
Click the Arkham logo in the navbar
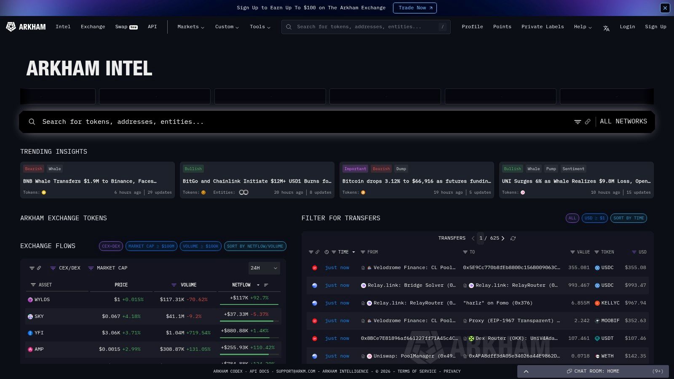pos(26,27)
